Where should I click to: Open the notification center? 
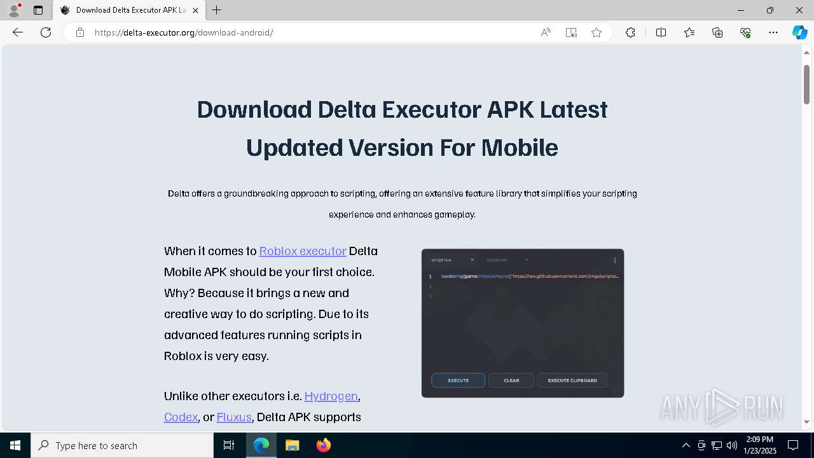click(793, 445)
